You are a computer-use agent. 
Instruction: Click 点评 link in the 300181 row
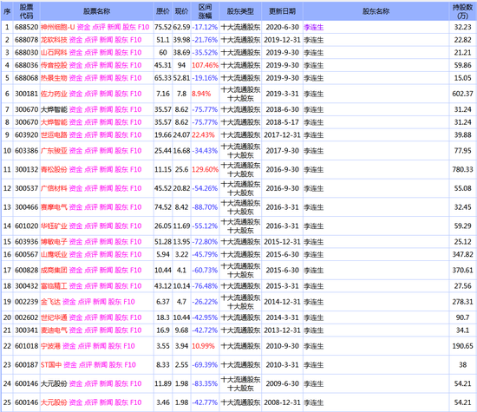click(x=91, y=94)
